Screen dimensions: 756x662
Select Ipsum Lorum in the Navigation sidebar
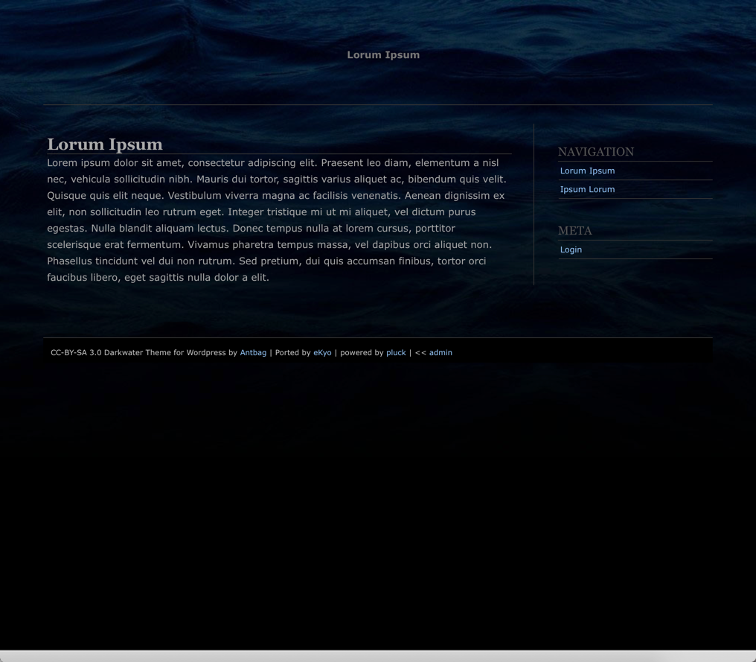pyautogui.click(x=587, y=190)
